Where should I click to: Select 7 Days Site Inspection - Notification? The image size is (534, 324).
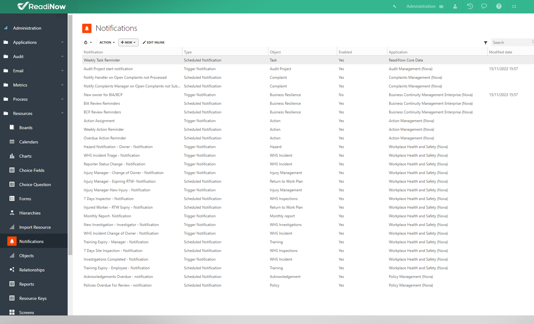coord(308,251)
